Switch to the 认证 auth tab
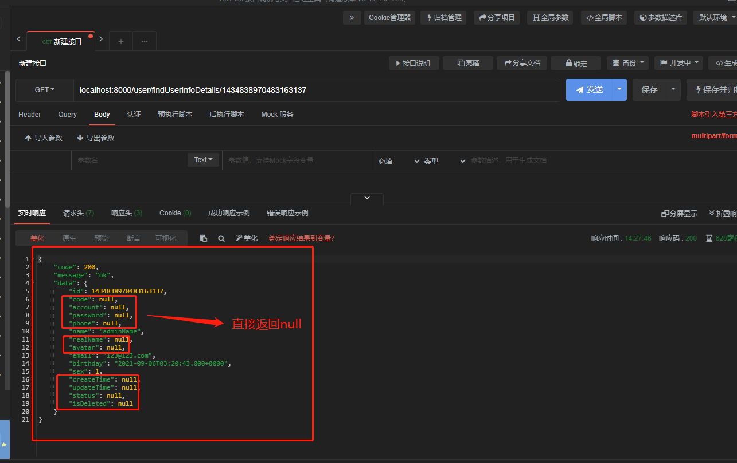The image size is (737, 463). point(134,115)
